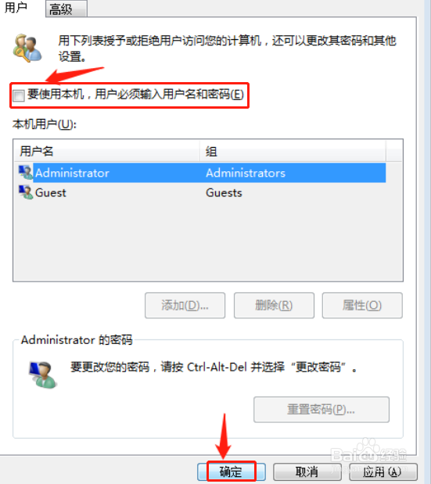
Task: Click the Administrators group cell
Action: pyautogui.click(x=246, y=173)
